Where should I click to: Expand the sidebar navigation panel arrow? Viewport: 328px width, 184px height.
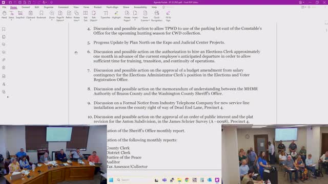click(x=8, y=97)
